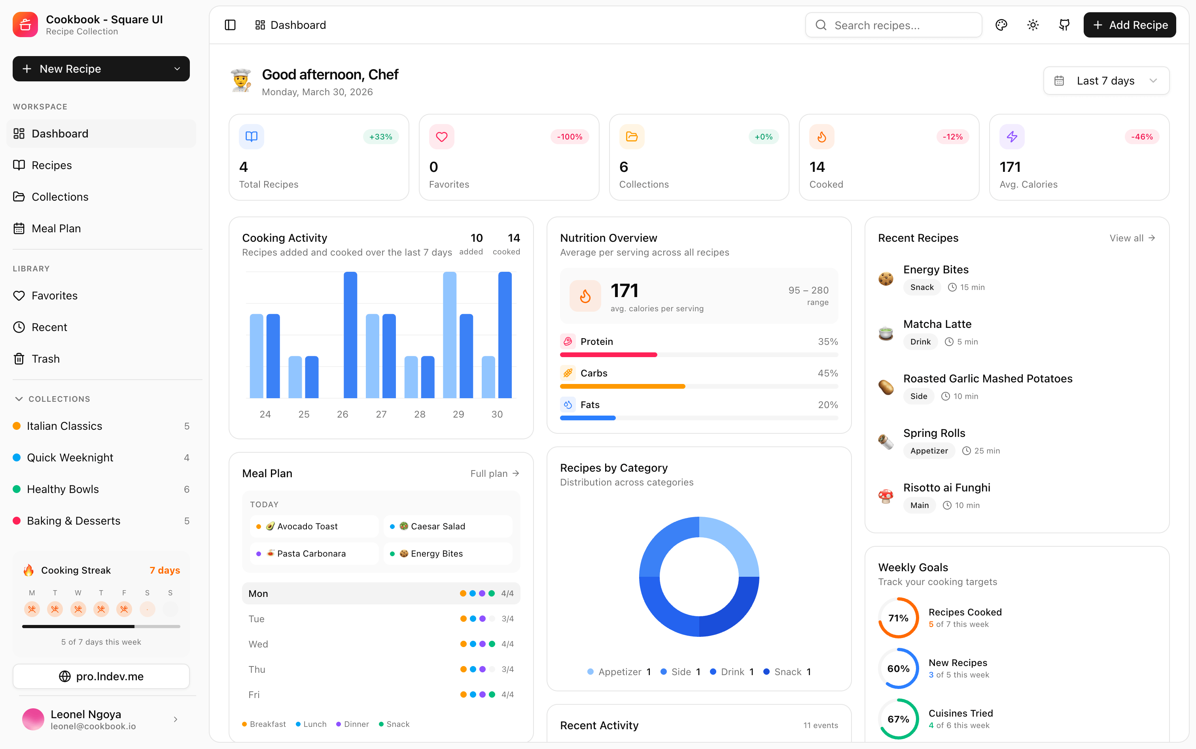This screenshot has width=1196, height=749.
Task: Select the Italian Classics collection
Action: (x=101, y=426)
